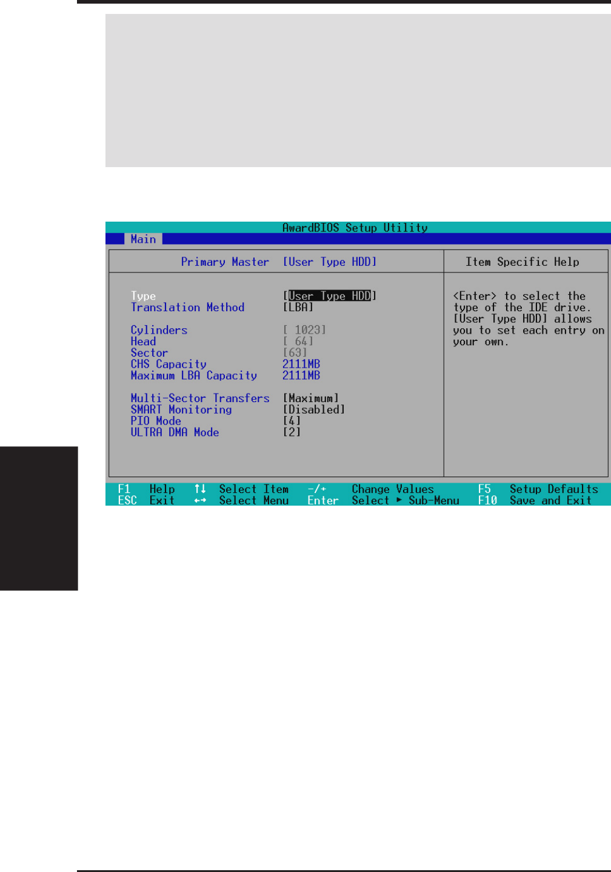Select the highlighted User Type HDD value
Viewport: 611px width, 872px height.
tap(330, 296)
